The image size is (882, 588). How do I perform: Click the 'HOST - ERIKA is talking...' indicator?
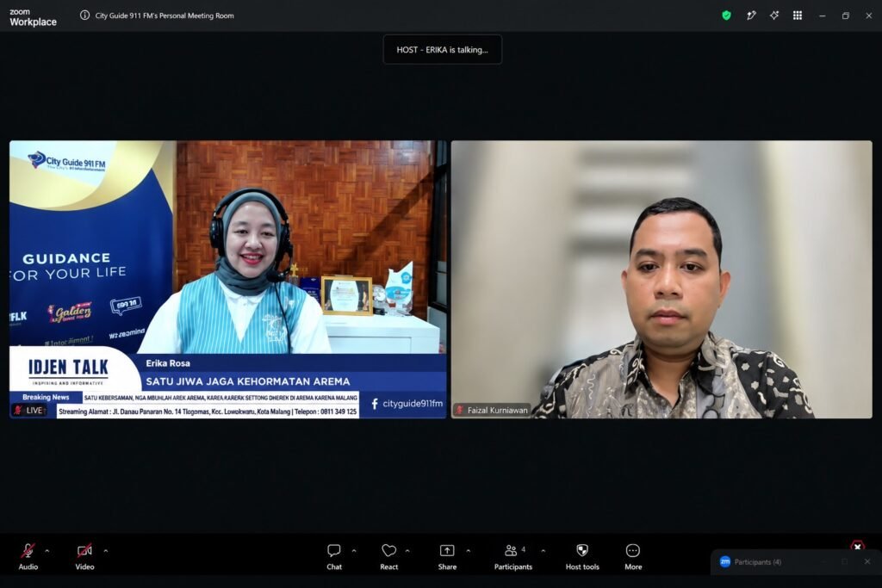442,49
